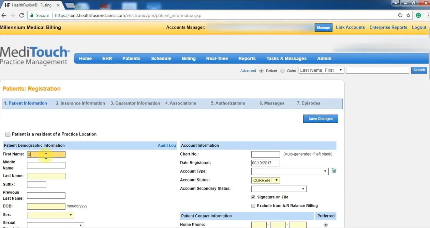The image size is (430, 228).
Task: Open the Billing menu
Action: coord(189,59)
